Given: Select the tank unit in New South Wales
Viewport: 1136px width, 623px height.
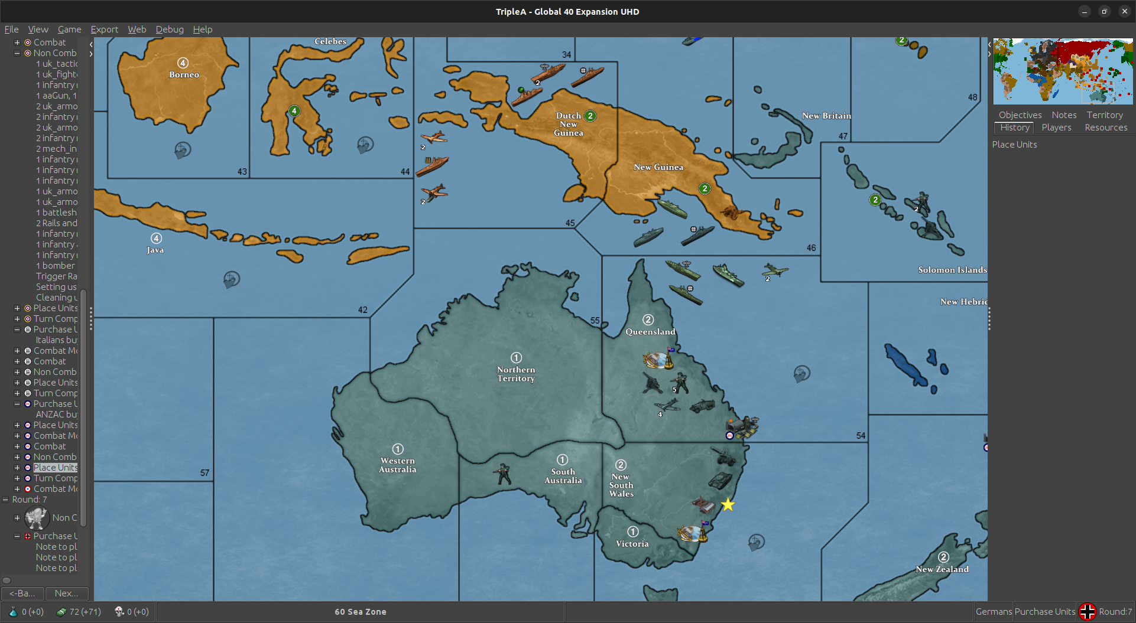Looking at the screenshot, I should click(720, 480).
